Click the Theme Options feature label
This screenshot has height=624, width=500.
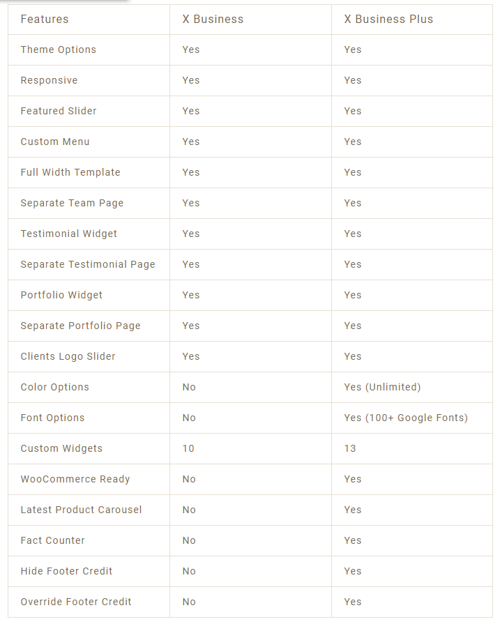click(x=59, y=50)
